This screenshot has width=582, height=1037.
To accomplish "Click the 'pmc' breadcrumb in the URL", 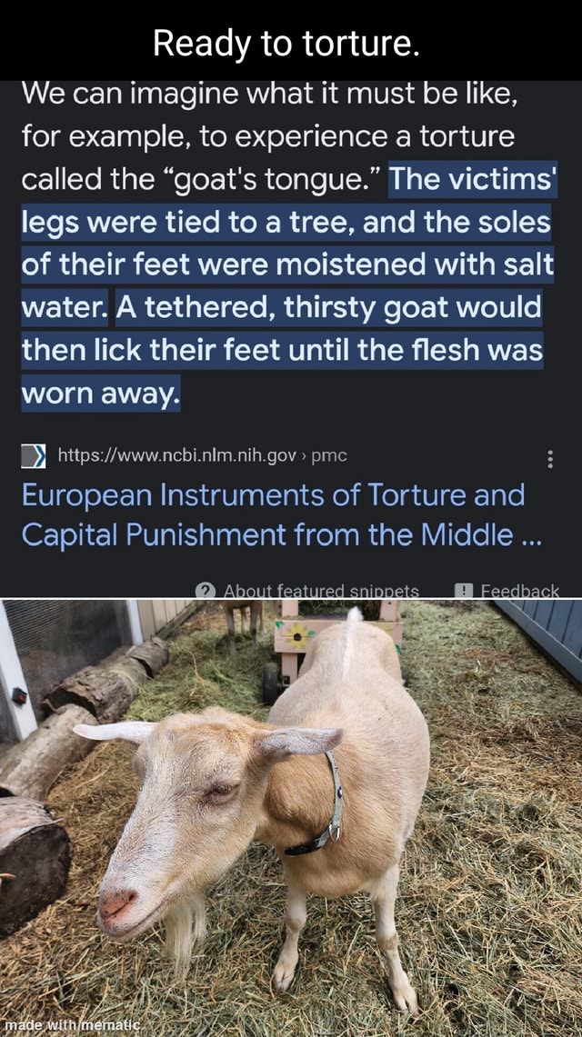I will pyautogui.click(x=328, y=455).
